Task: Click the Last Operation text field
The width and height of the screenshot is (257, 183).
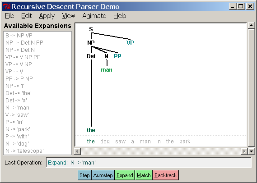Action: point(149,163)
